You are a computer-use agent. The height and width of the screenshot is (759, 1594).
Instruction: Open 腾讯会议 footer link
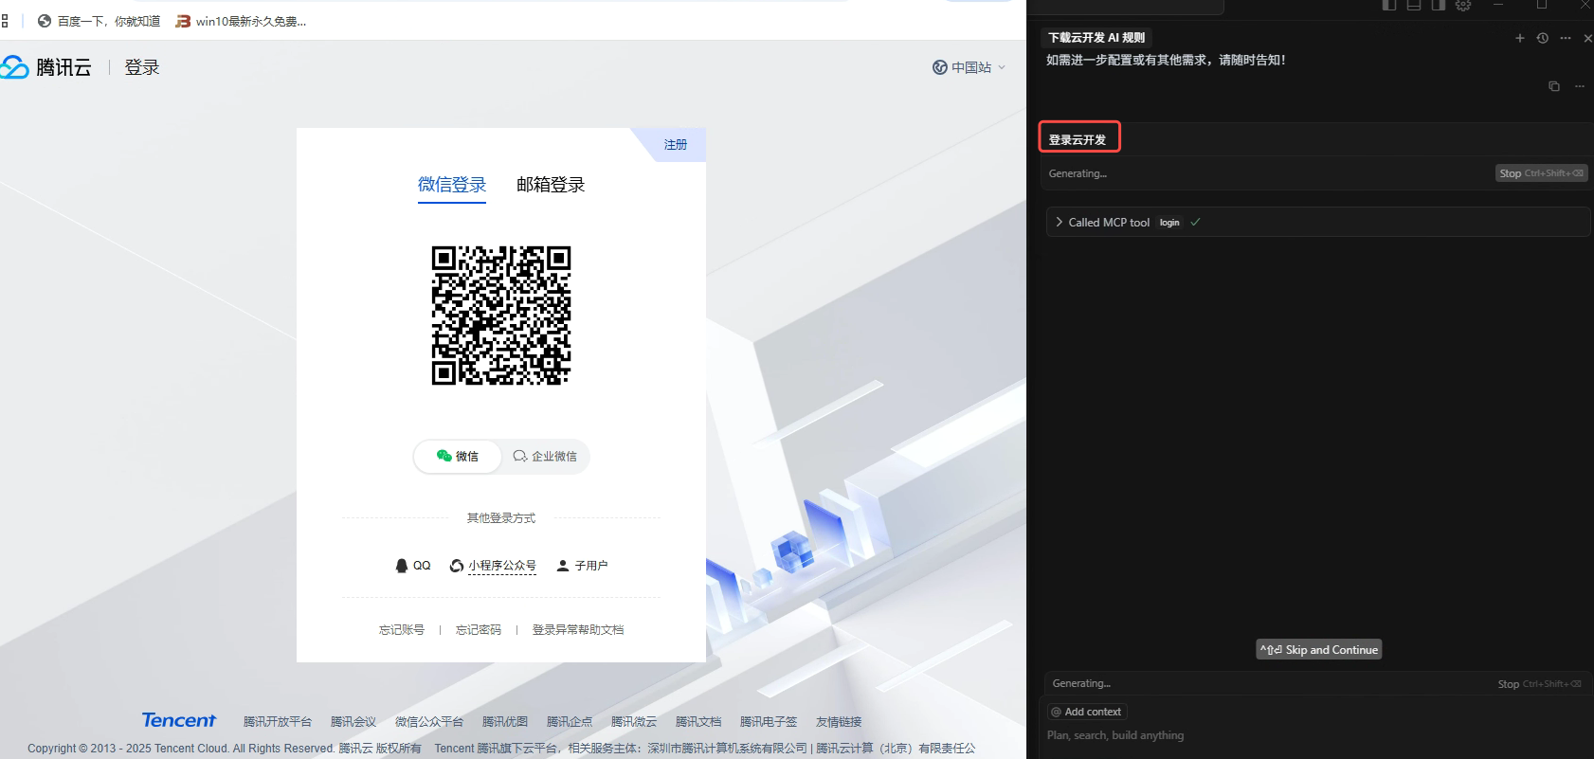tap(353, 722)
